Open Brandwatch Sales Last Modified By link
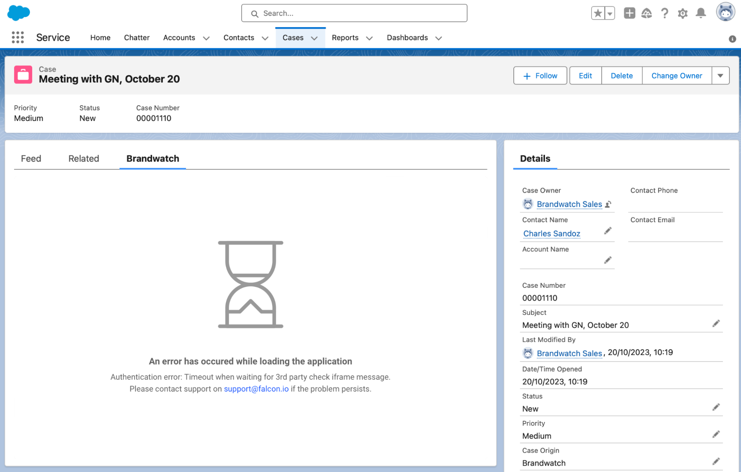This screenshot has width=741, height=472. pos(569,353)
